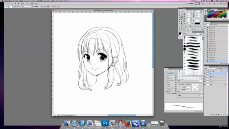Click text color swatch in Character panel
This screenshot has width=229, height=129.
click(197, 23)
